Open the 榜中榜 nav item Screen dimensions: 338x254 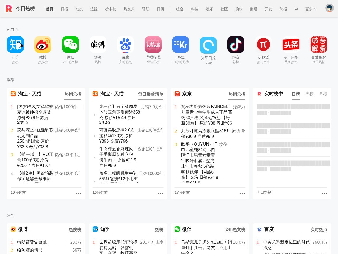point(111,9)
